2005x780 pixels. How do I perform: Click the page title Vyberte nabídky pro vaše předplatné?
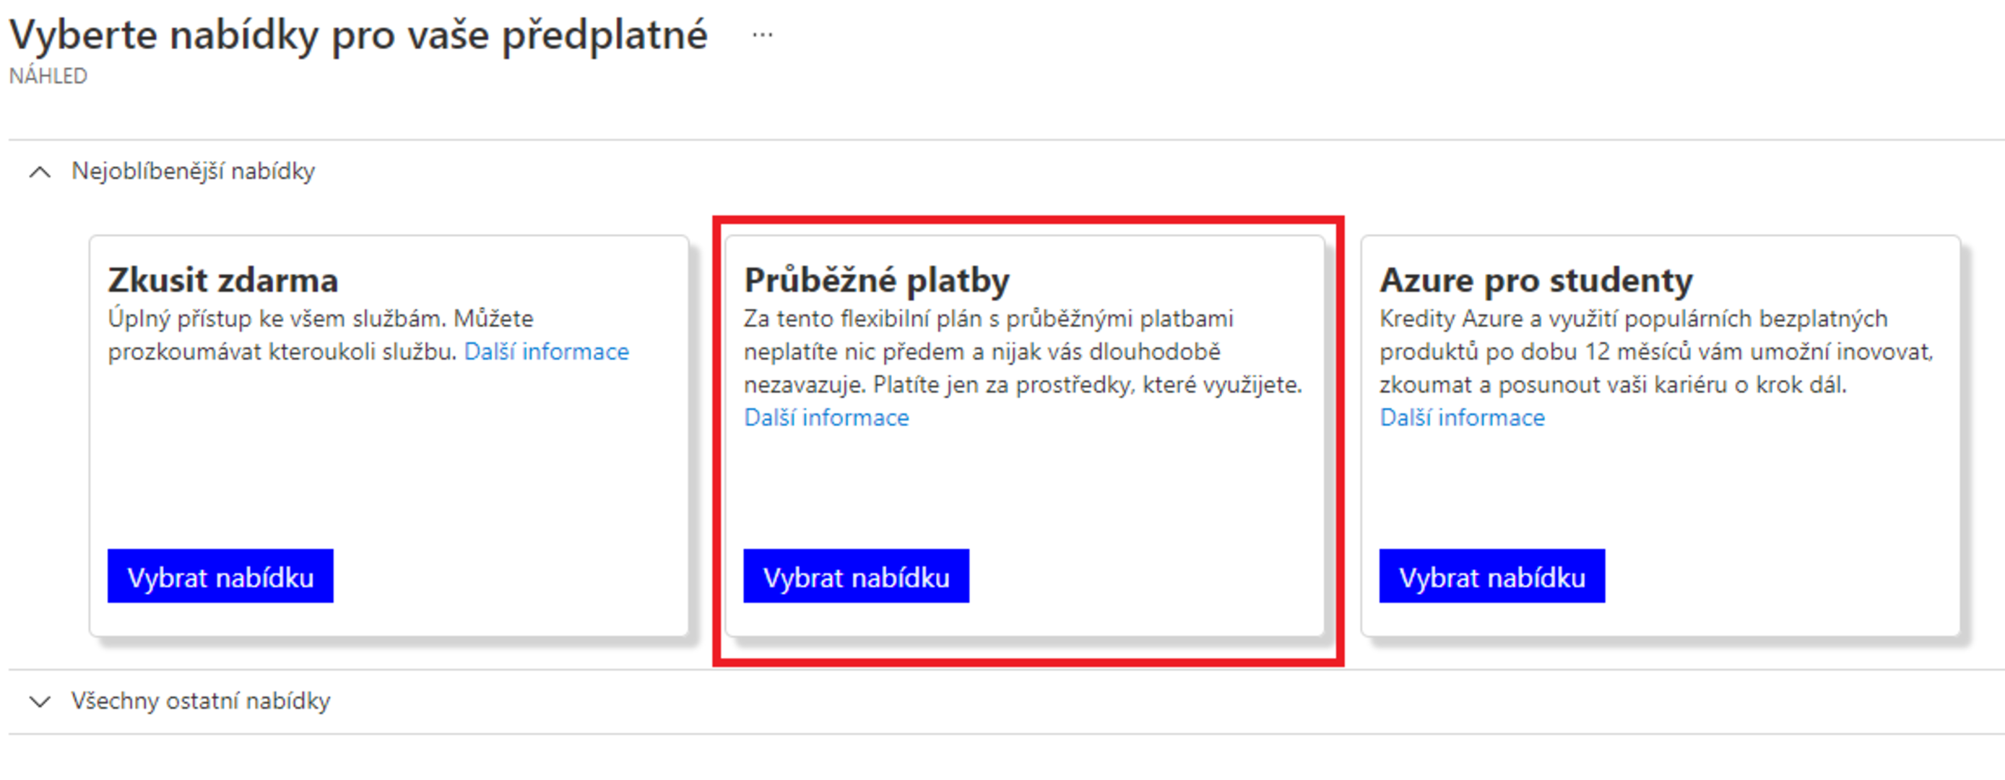coord(358,35)
